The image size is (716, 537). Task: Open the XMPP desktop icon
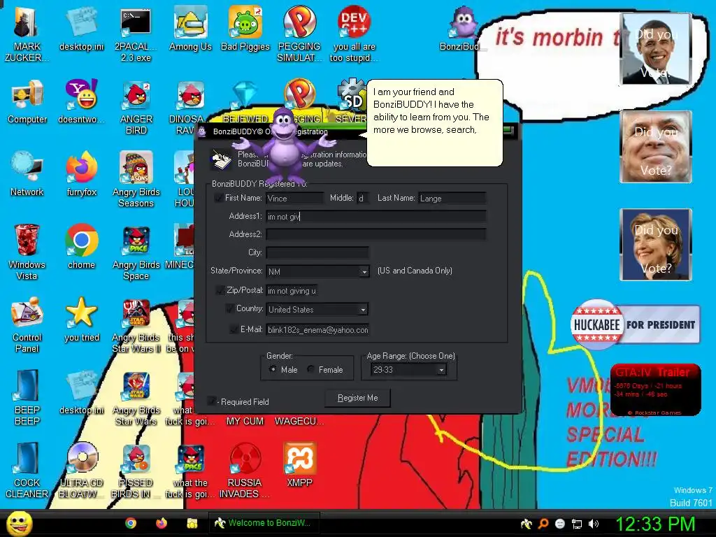coord(299,465)
